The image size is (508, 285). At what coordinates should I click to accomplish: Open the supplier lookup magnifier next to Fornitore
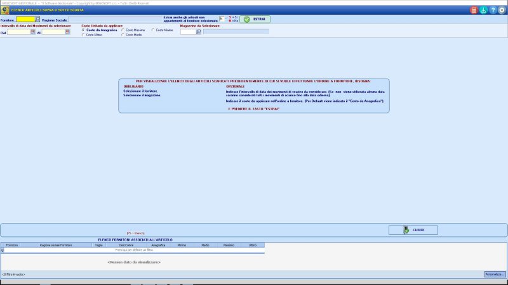(x=37, y=20)
